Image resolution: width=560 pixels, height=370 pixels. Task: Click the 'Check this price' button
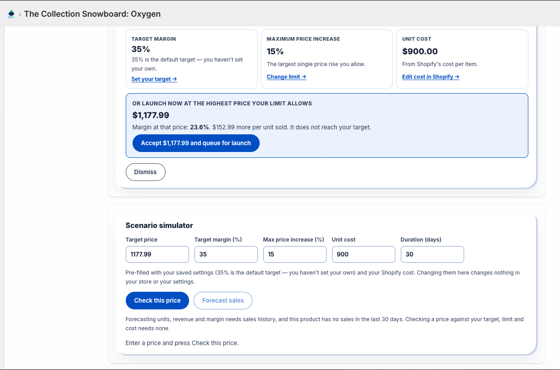coord(157,300)
